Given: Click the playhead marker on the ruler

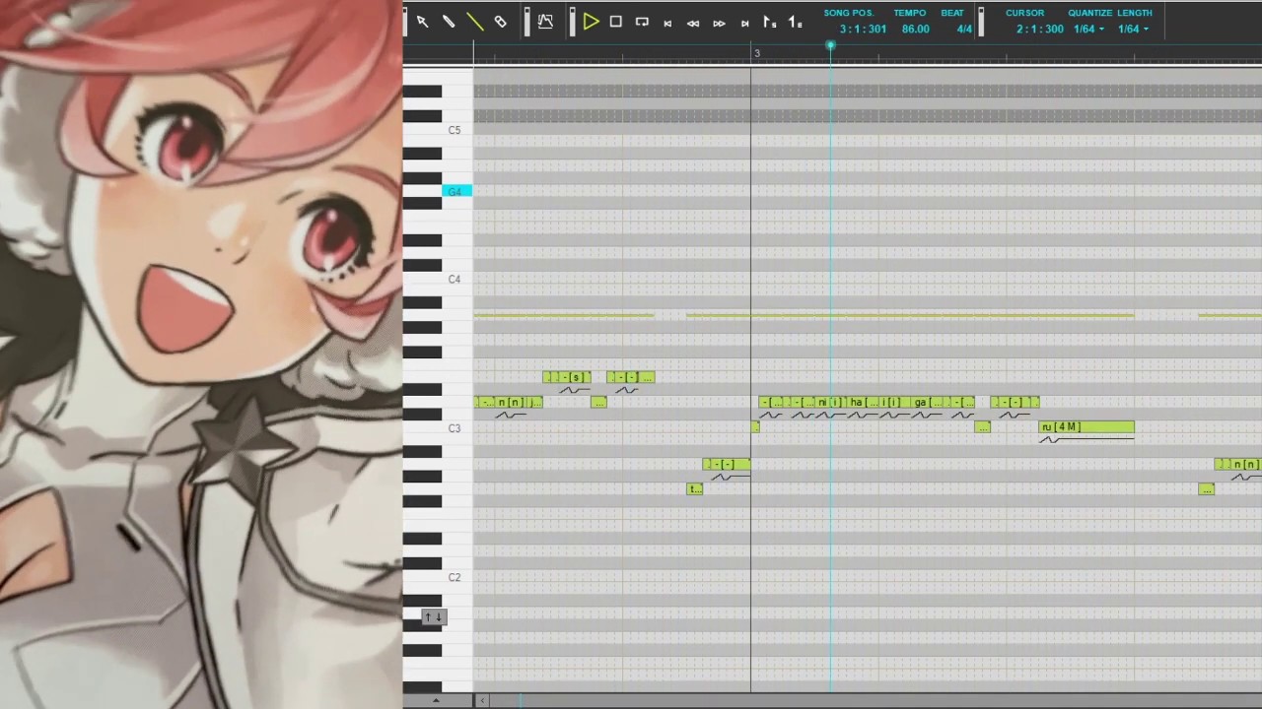Looking at the screenshot, I should click(830, 46).
